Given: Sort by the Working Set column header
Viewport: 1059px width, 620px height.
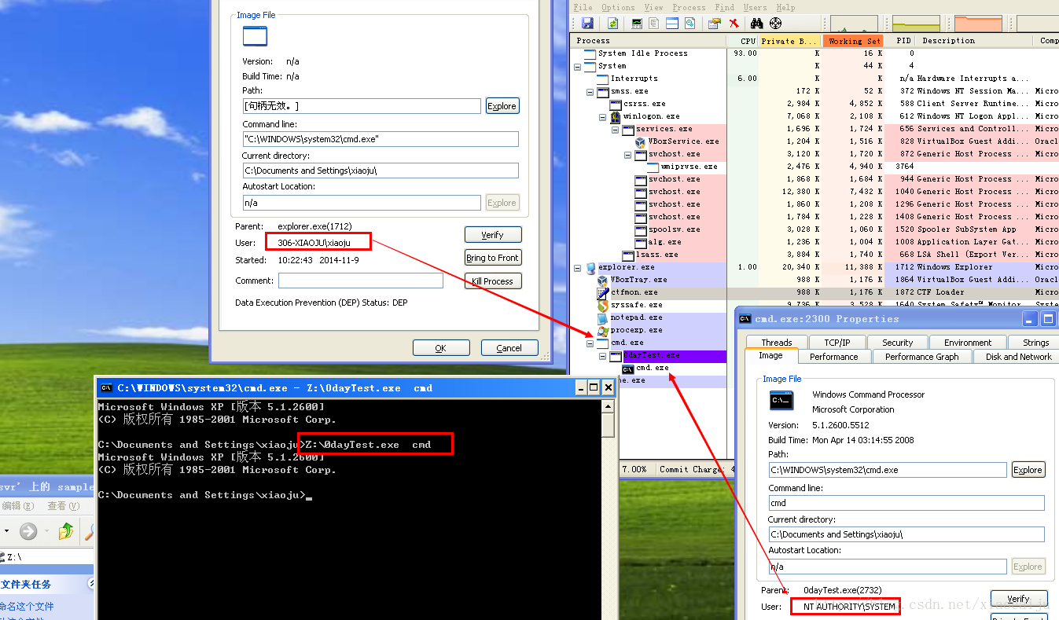Looking at the screenshot, I should point(852,41).
